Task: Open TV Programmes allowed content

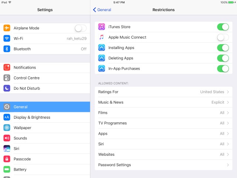Action: click(x=164, y=123)
